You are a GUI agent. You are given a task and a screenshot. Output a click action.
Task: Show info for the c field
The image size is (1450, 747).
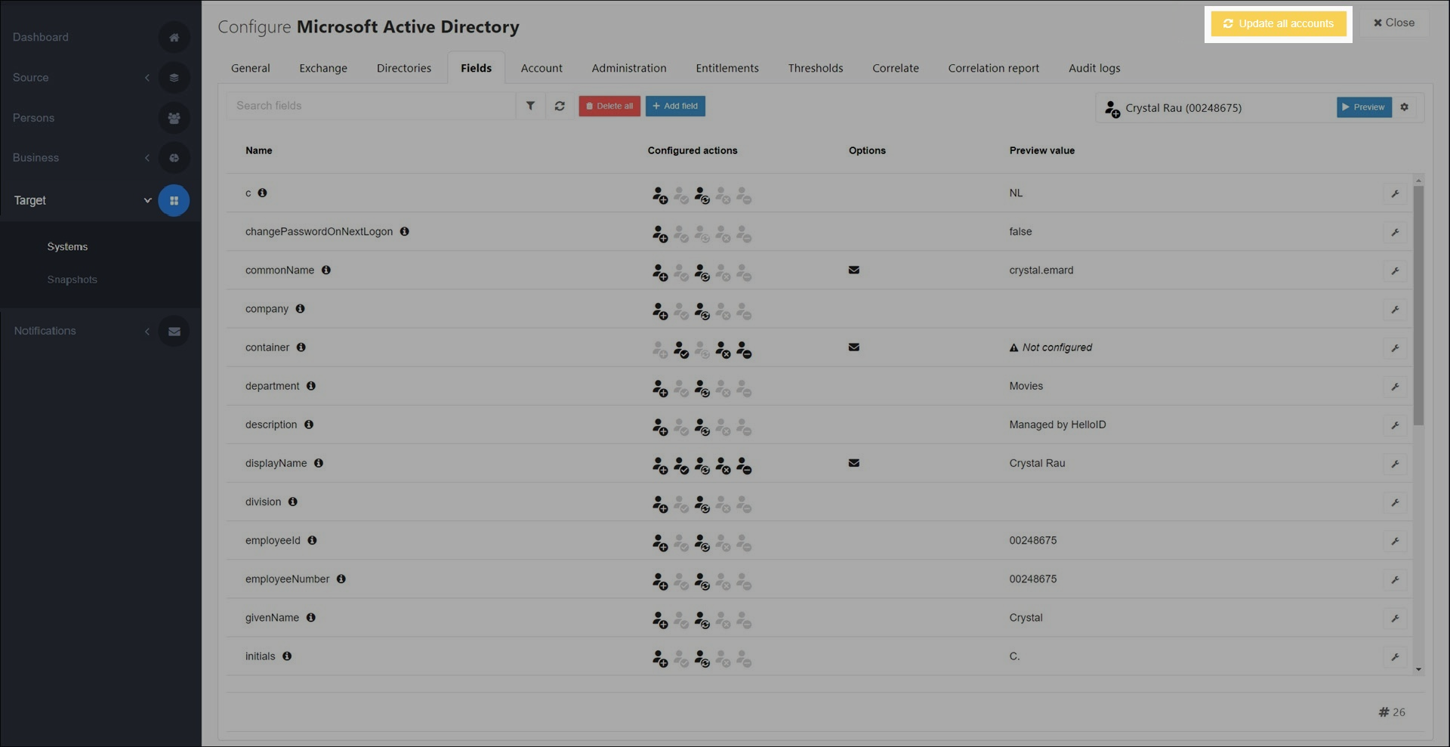262,193
